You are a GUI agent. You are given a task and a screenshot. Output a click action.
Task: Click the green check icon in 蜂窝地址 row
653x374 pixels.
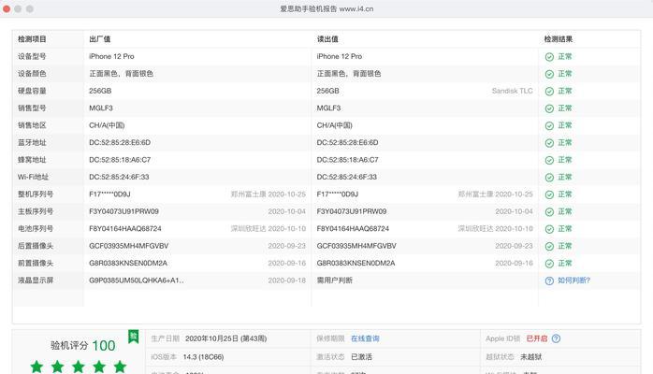pyautogui.click(x=549, y=160)
